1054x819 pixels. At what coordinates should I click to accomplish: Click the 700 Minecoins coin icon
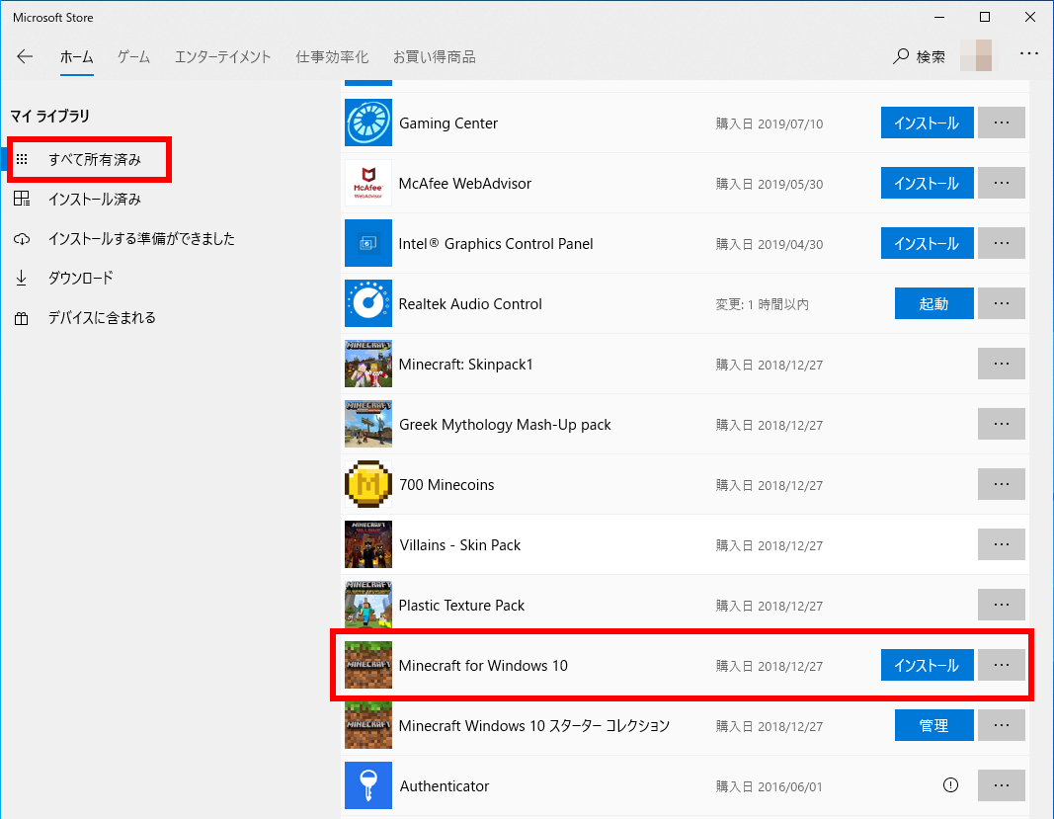[x=368, y=484]
